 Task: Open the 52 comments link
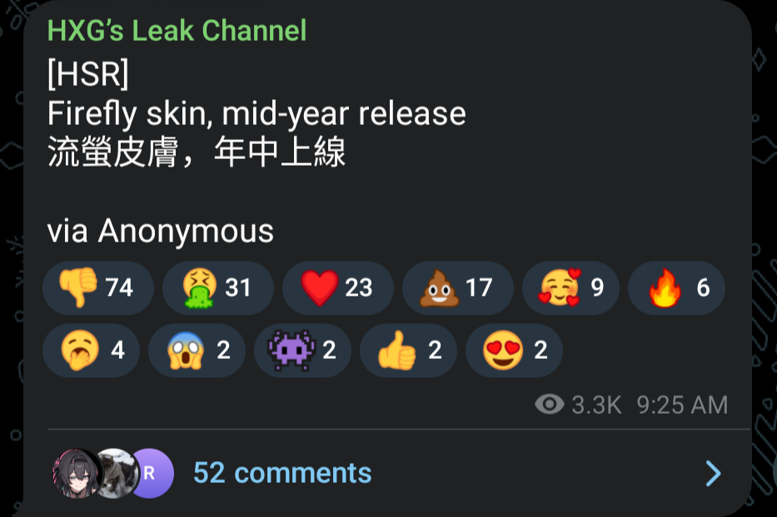[x=282, y=473]
